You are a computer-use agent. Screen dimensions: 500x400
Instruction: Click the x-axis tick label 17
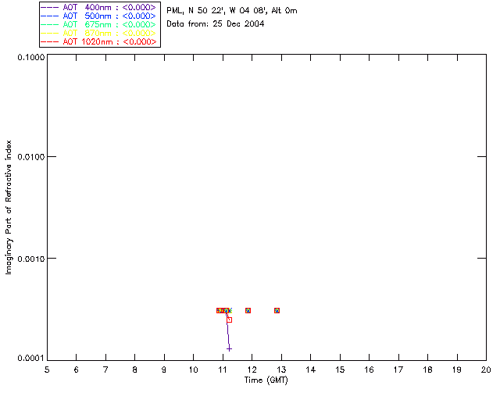(398, 370)
